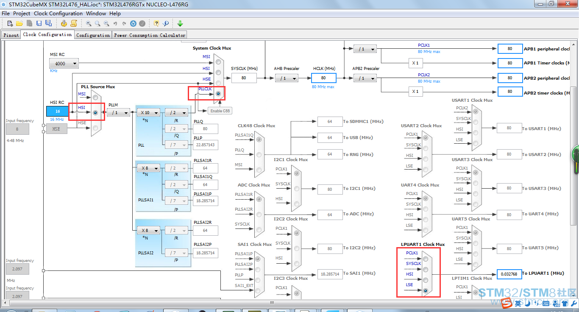Reset clock configuration with blue circular arrow

(x=133, y=24)
